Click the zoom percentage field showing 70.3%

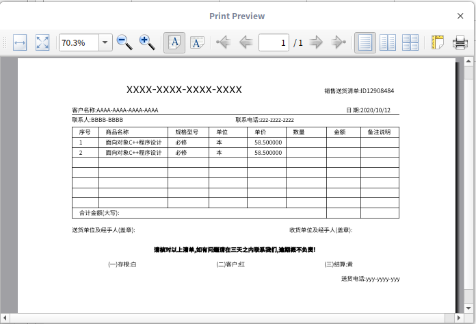pyautogui.click(x=79, y=42)
